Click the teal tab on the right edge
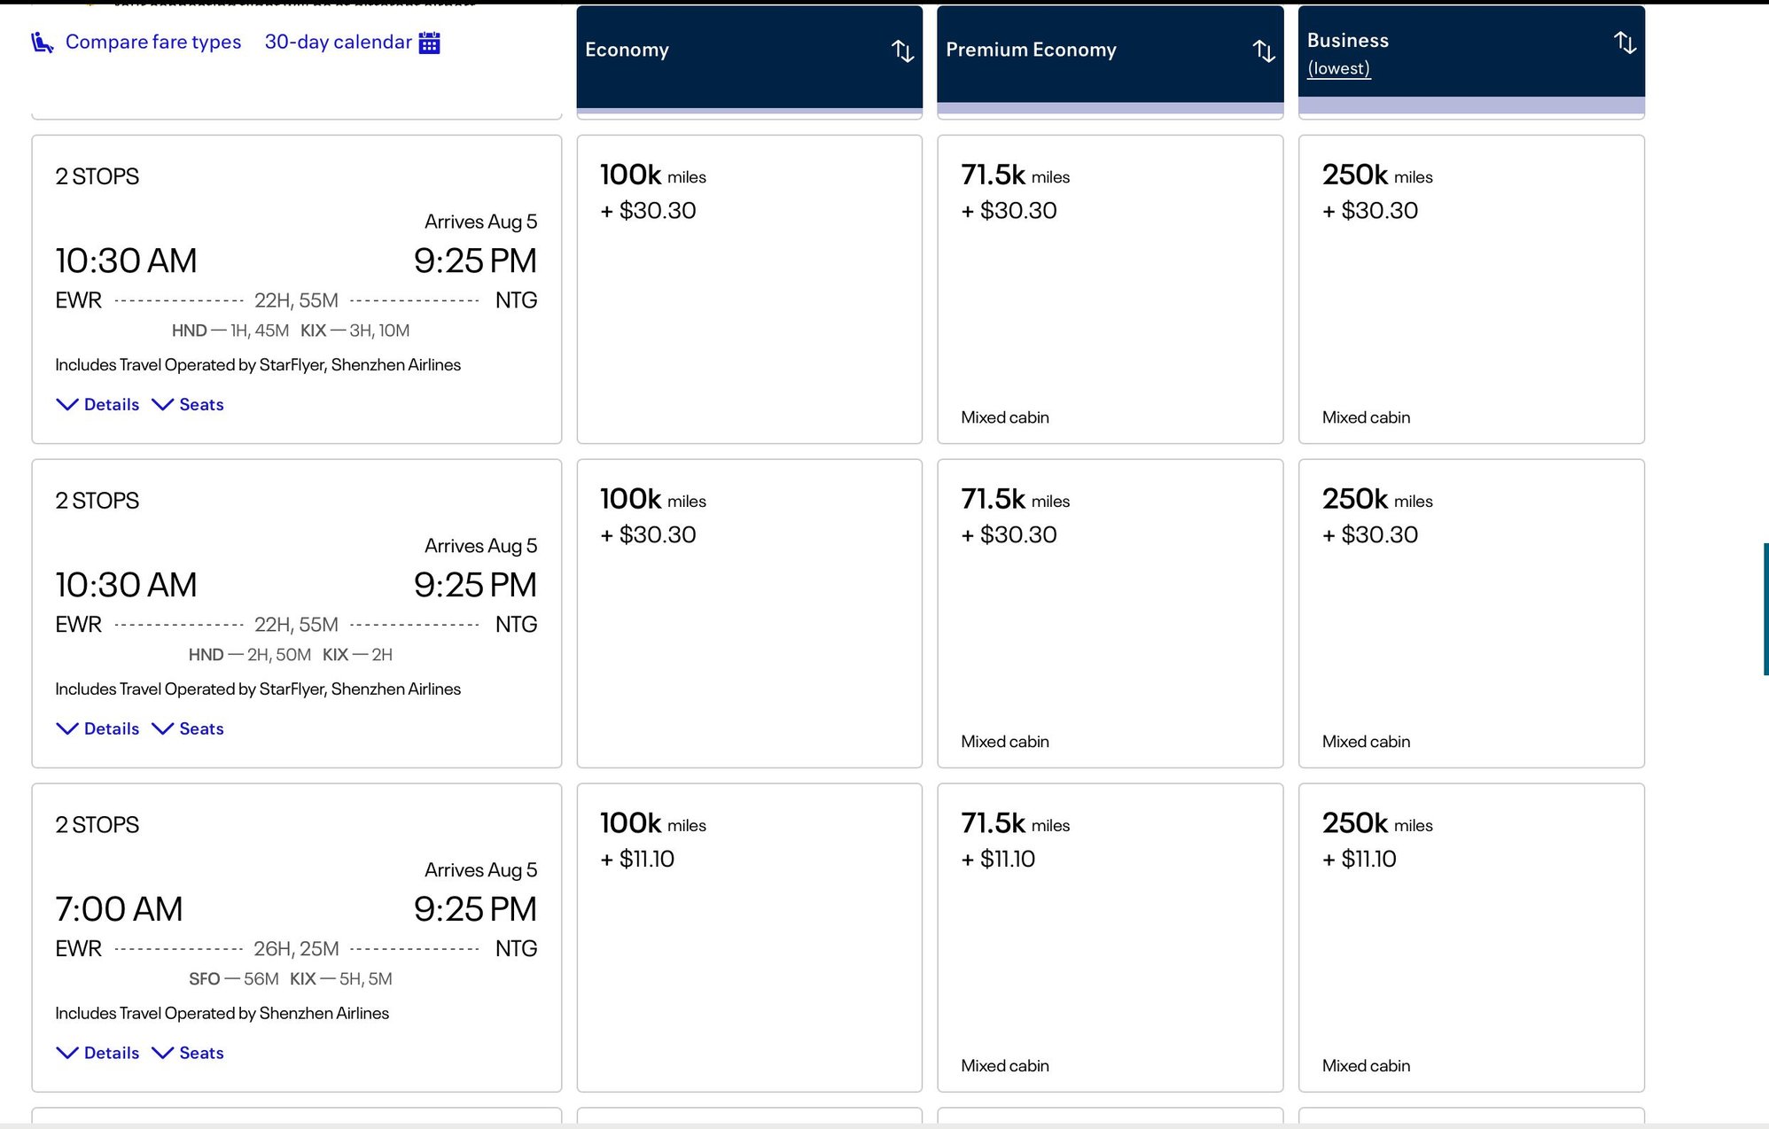 [1765, 609]
